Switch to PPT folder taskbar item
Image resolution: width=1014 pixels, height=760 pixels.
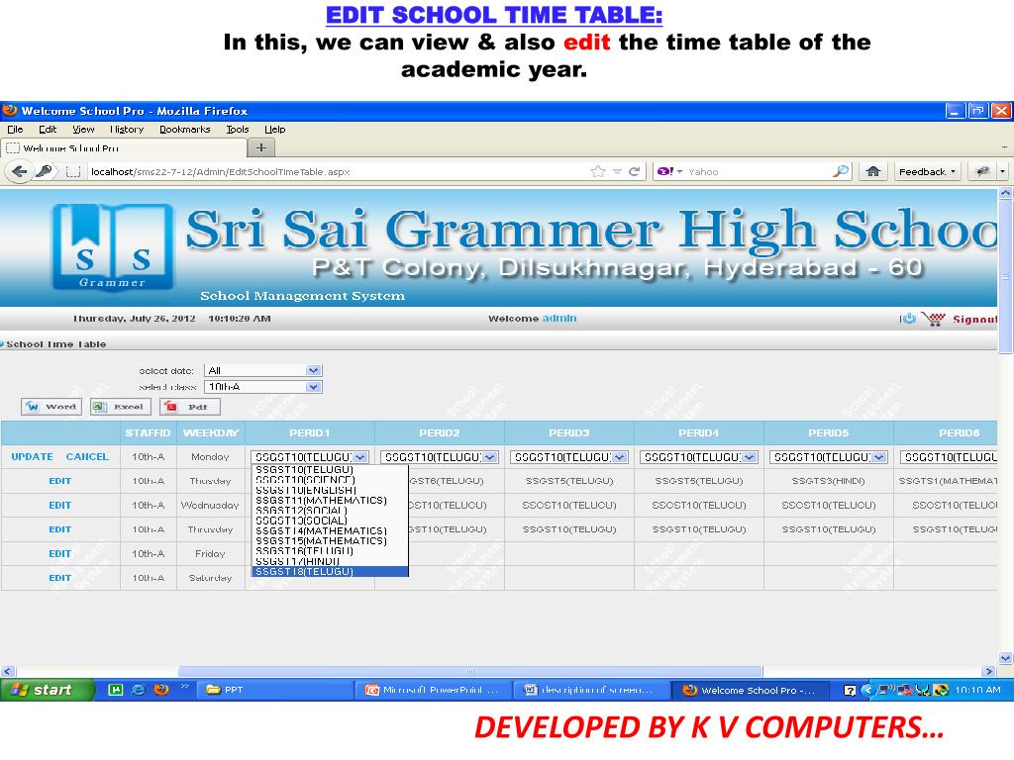click(x=274, y=690)
